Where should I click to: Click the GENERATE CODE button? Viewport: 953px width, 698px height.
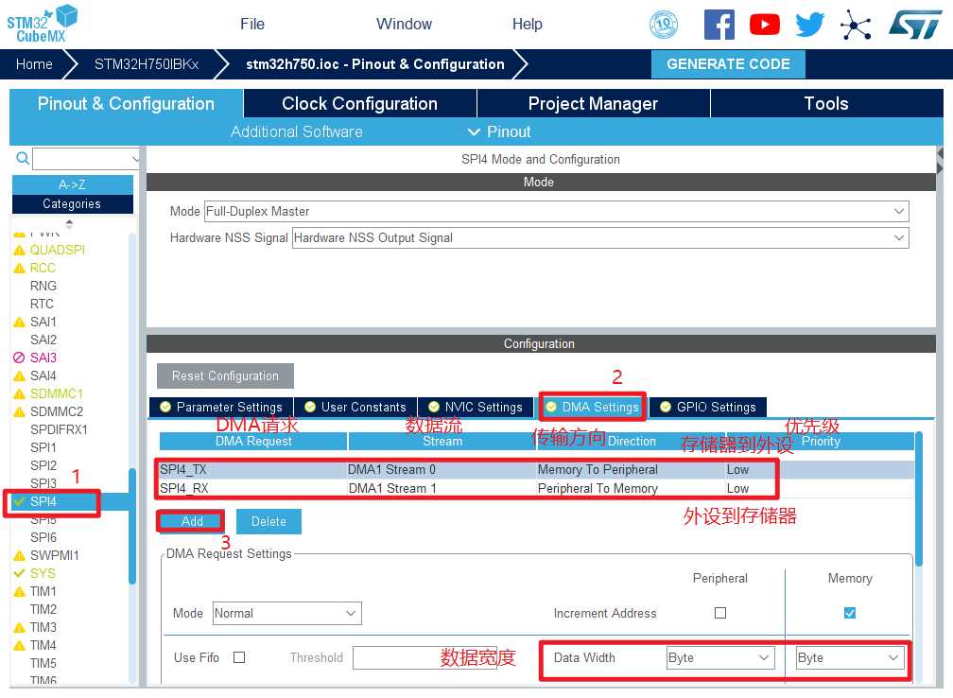click(728, 64)
